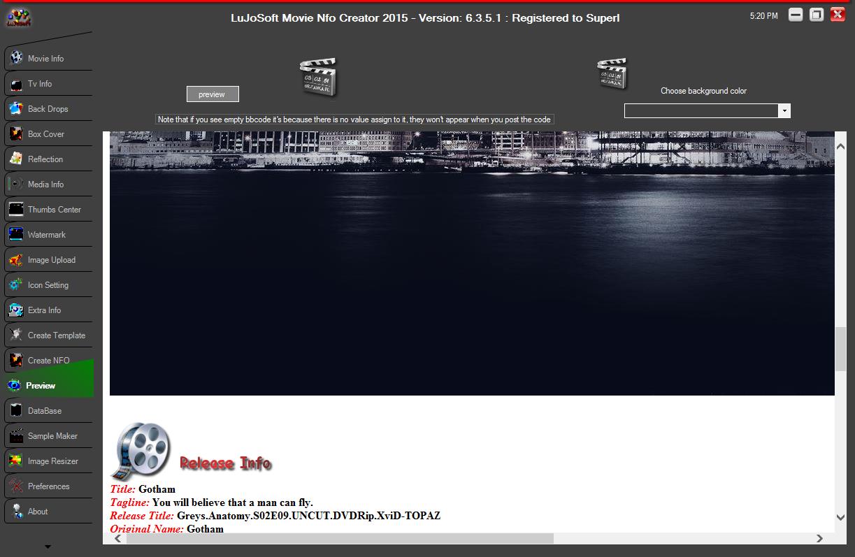The width and height of the screenshot is (855, 557).
Task: Click the clapperboard icon above the note
Action: (x=318, y=77)
